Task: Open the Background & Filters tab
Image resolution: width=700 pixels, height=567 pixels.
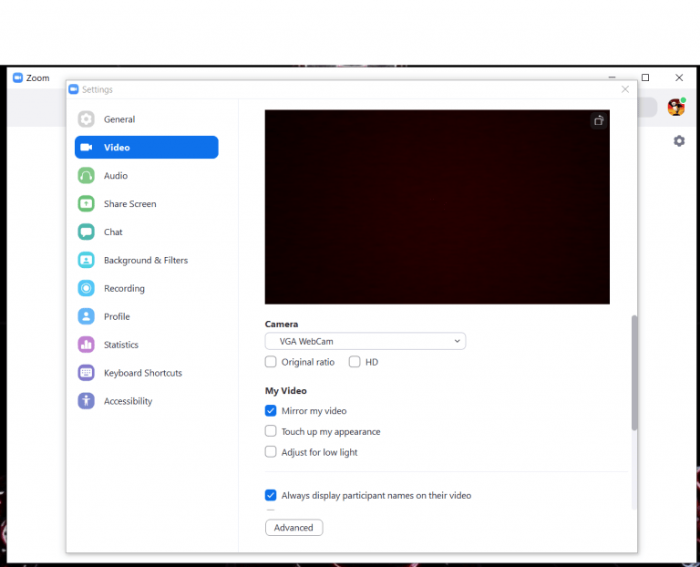Action: [x=147, y=260]
